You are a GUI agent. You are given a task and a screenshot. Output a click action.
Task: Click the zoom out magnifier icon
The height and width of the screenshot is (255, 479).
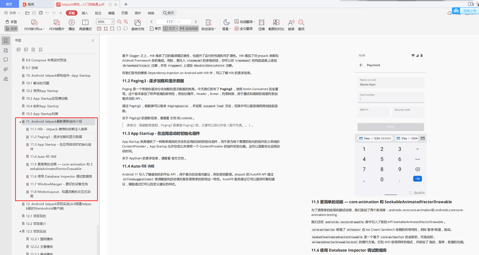(x=119, y=22)
